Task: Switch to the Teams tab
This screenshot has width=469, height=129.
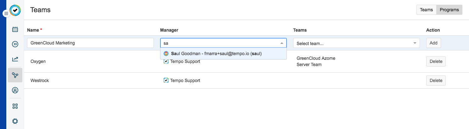Action: (426, 10)
